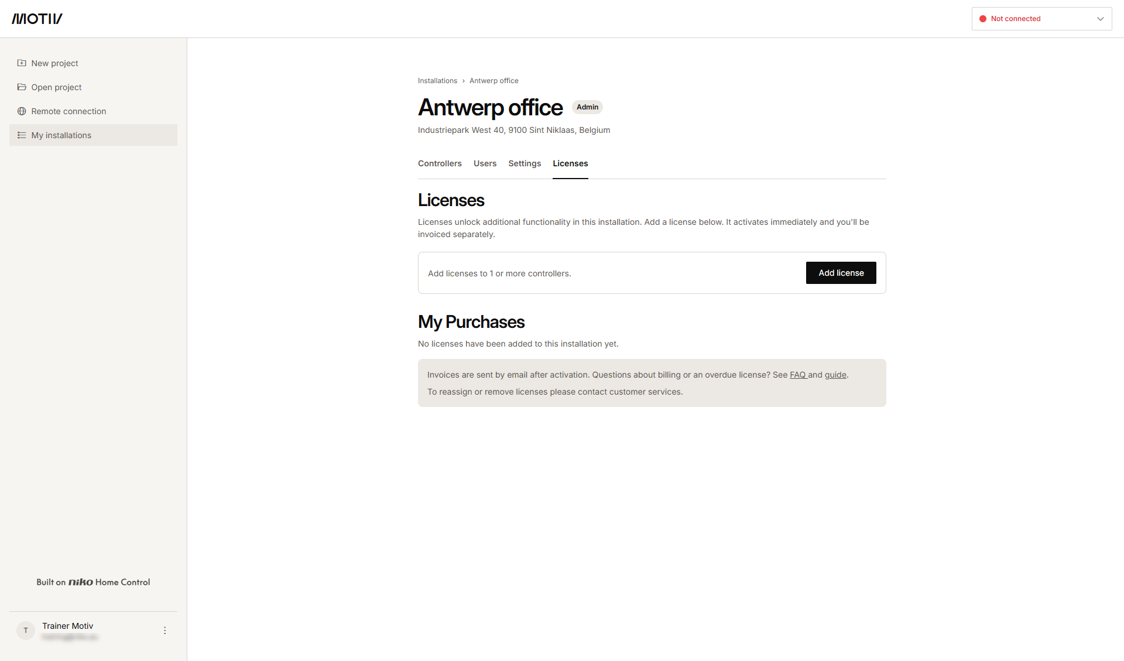Open the guide link
Image resolution: width=1124 pixels, height=661 pixels.
point(835,375)
